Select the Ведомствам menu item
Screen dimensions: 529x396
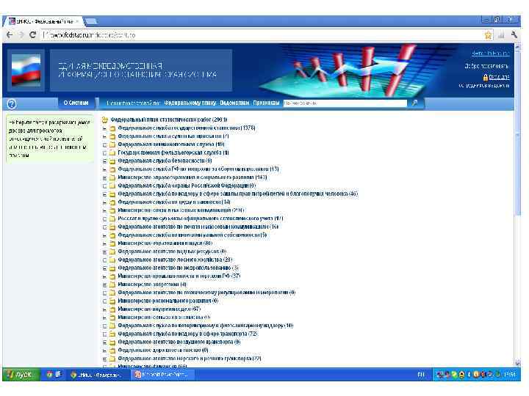234,103
